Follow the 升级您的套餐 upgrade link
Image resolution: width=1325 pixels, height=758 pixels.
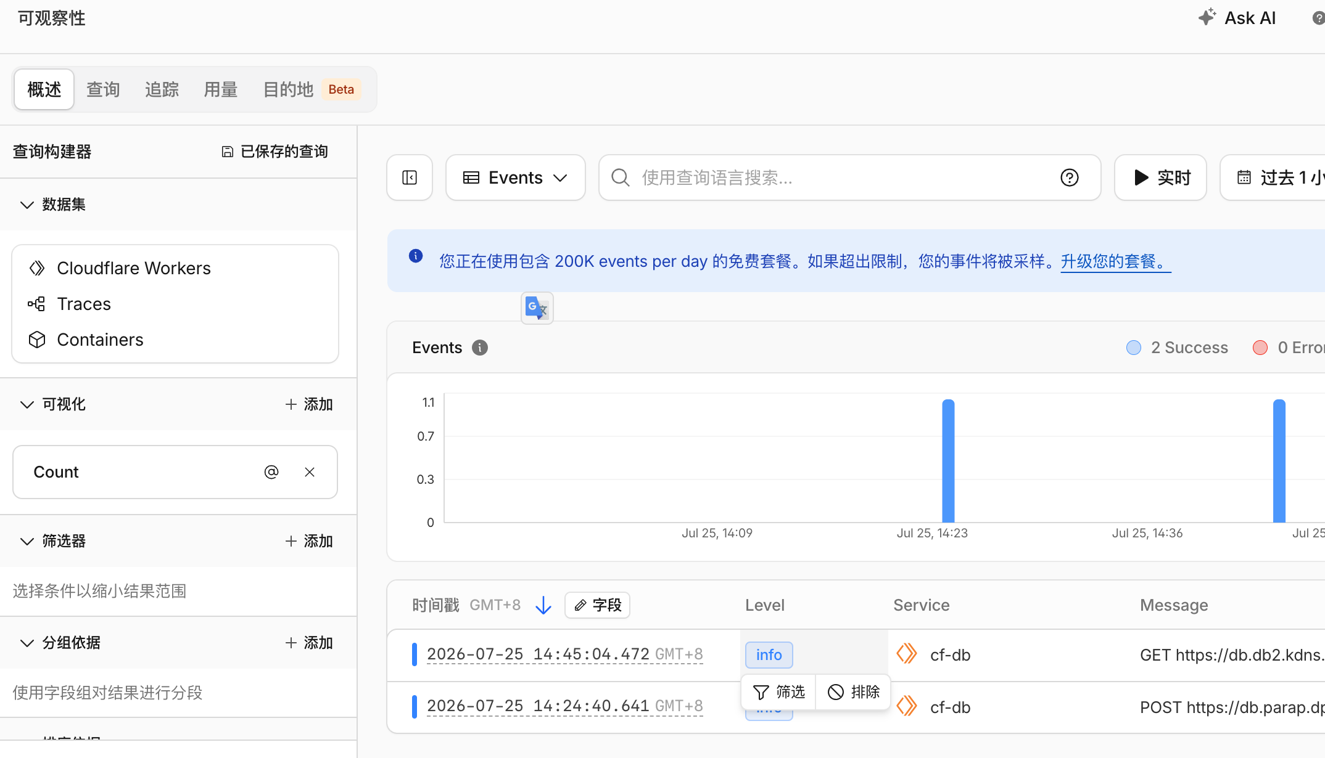[x=1115, y=261]
